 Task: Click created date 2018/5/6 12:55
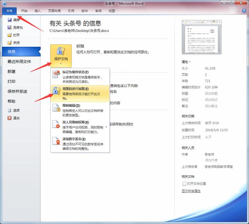[216, 130]
